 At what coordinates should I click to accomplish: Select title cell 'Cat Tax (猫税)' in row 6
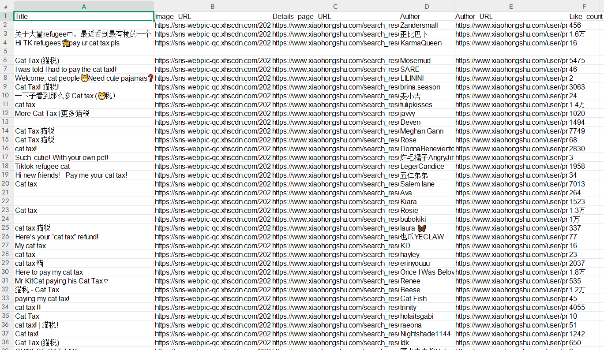click(x=84, y=60)
